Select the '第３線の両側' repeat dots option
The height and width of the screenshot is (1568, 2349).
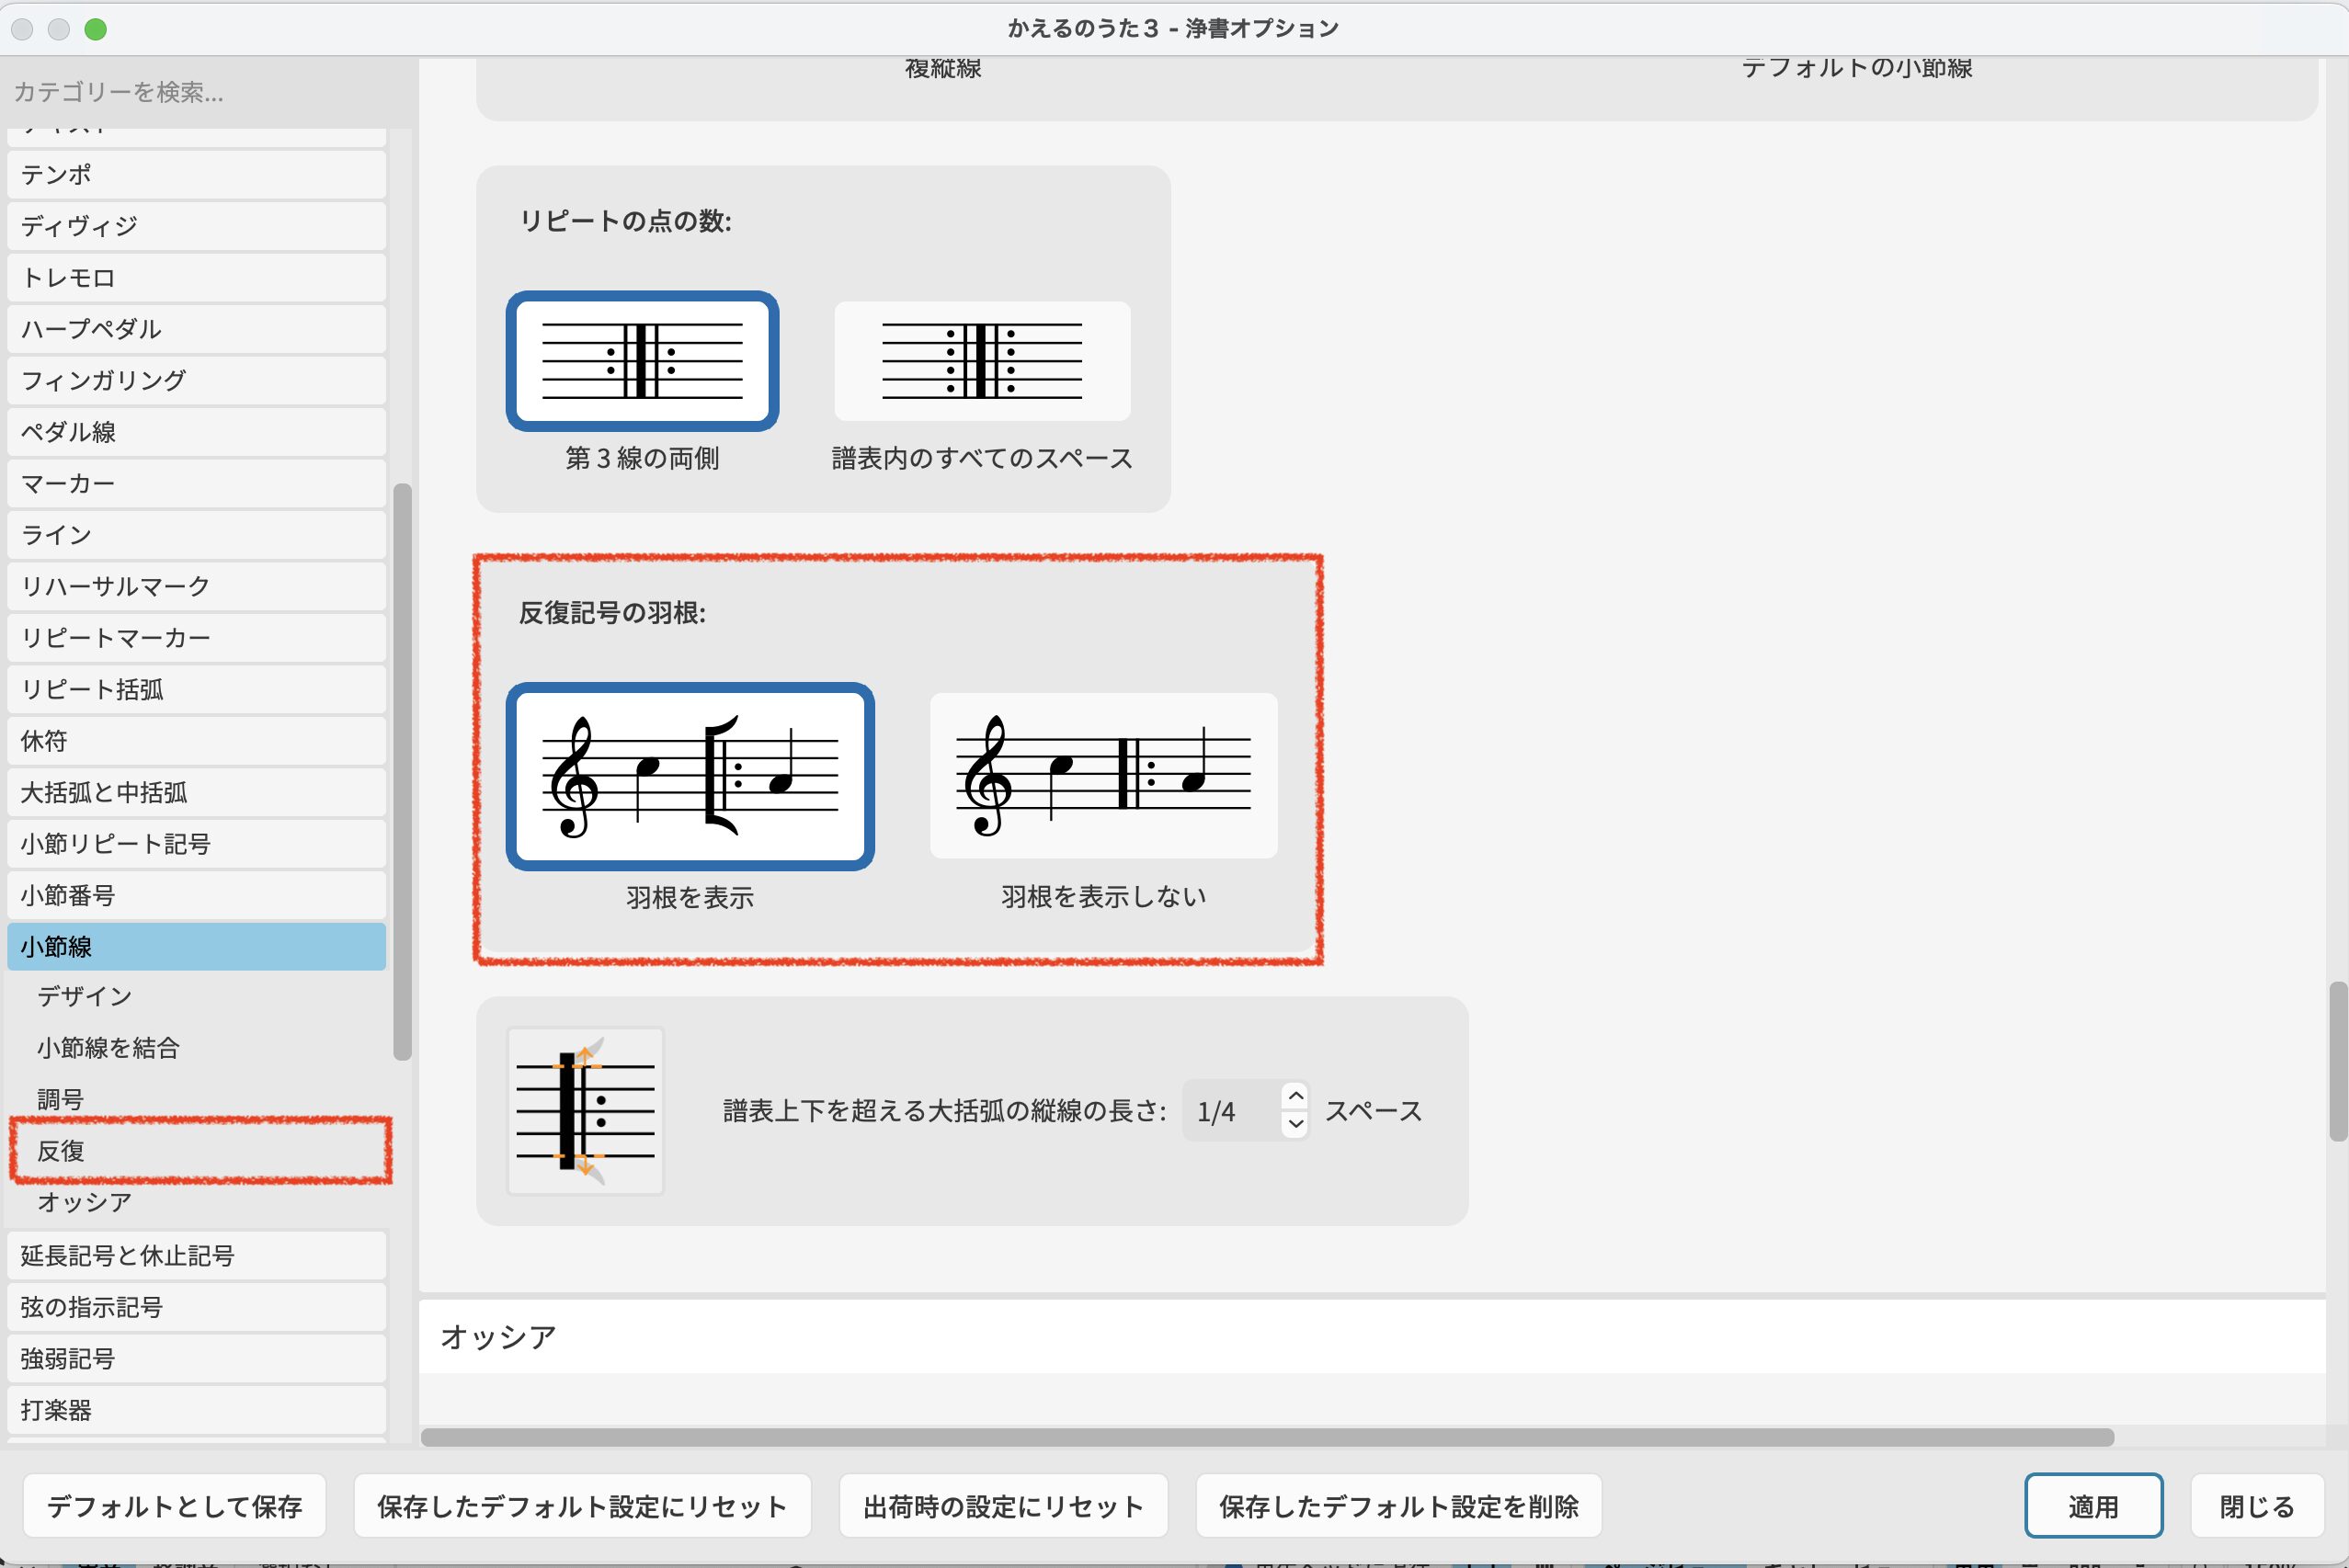pyautogui.click(x=642, y=361)
